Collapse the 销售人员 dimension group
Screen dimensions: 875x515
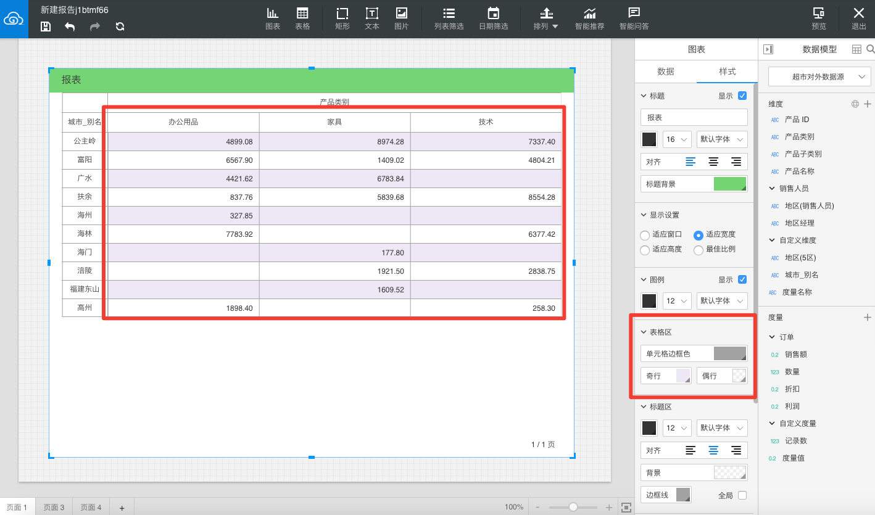pyautogui.click(x=772, y=188)
